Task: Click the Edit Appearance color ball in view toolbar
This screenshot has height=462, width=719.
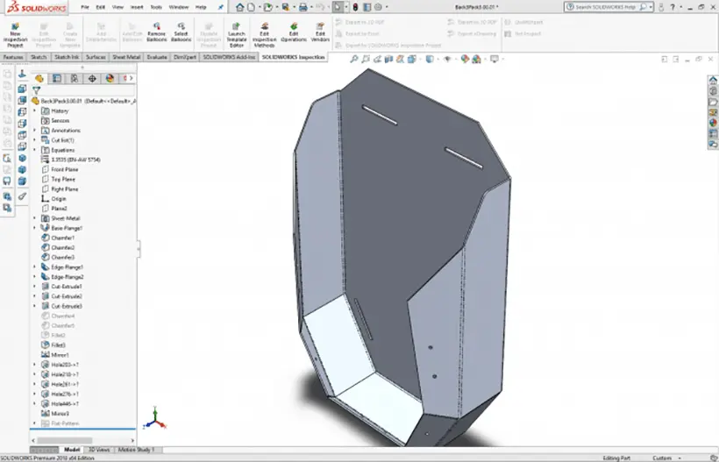Action: pyautogui.click(x=465, y=59)
